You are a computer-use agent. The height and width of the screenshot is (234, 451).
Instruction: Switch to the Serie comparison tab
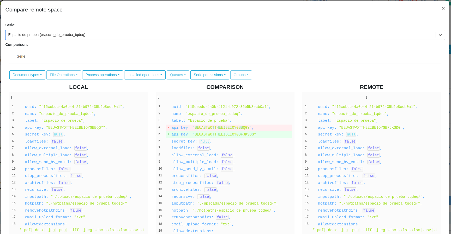[x=21, y=56]
